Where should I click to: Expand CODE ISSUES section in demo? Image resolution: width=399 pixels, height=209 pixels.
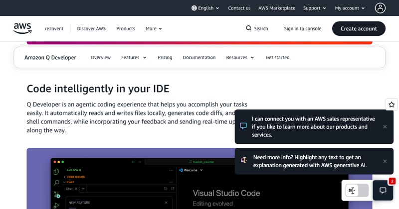pos(74,177)
